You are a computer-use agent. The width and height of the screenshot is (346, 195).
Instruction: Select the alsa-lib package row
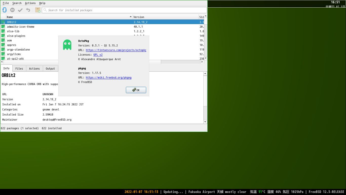102,31
